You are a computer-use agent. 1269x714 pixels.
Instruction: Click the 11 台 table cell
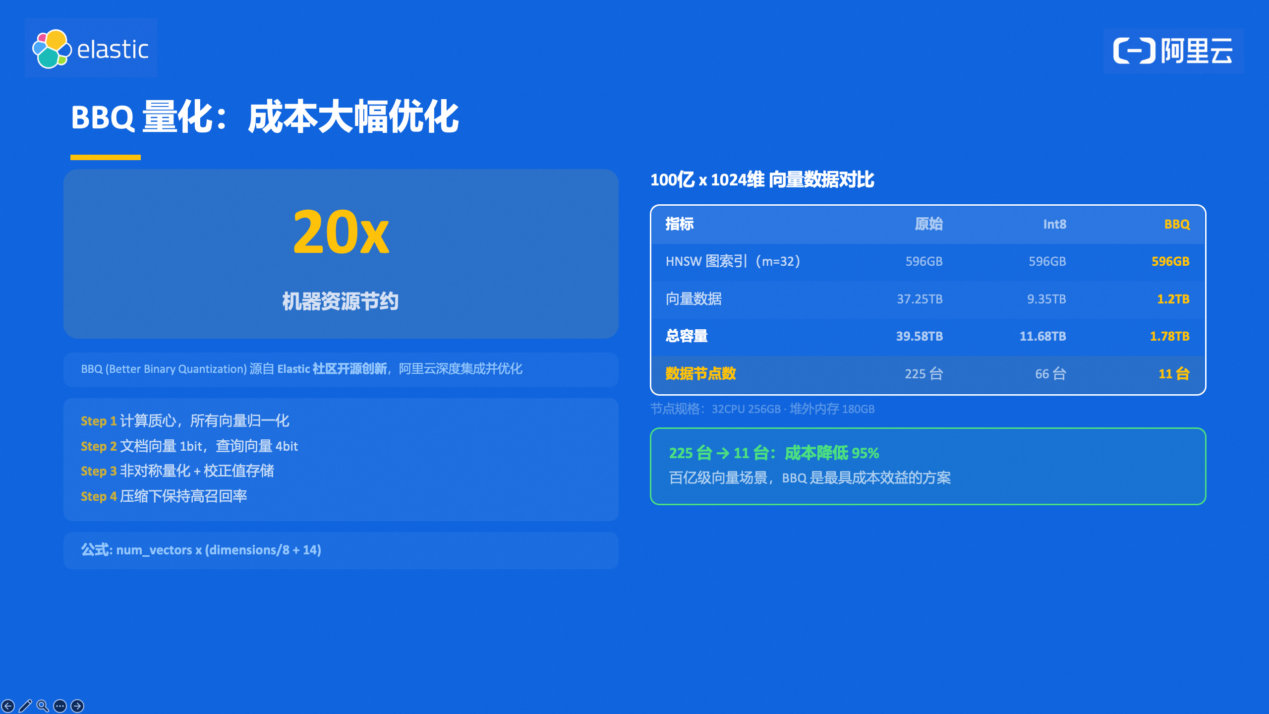click(x=1174, y=373)
